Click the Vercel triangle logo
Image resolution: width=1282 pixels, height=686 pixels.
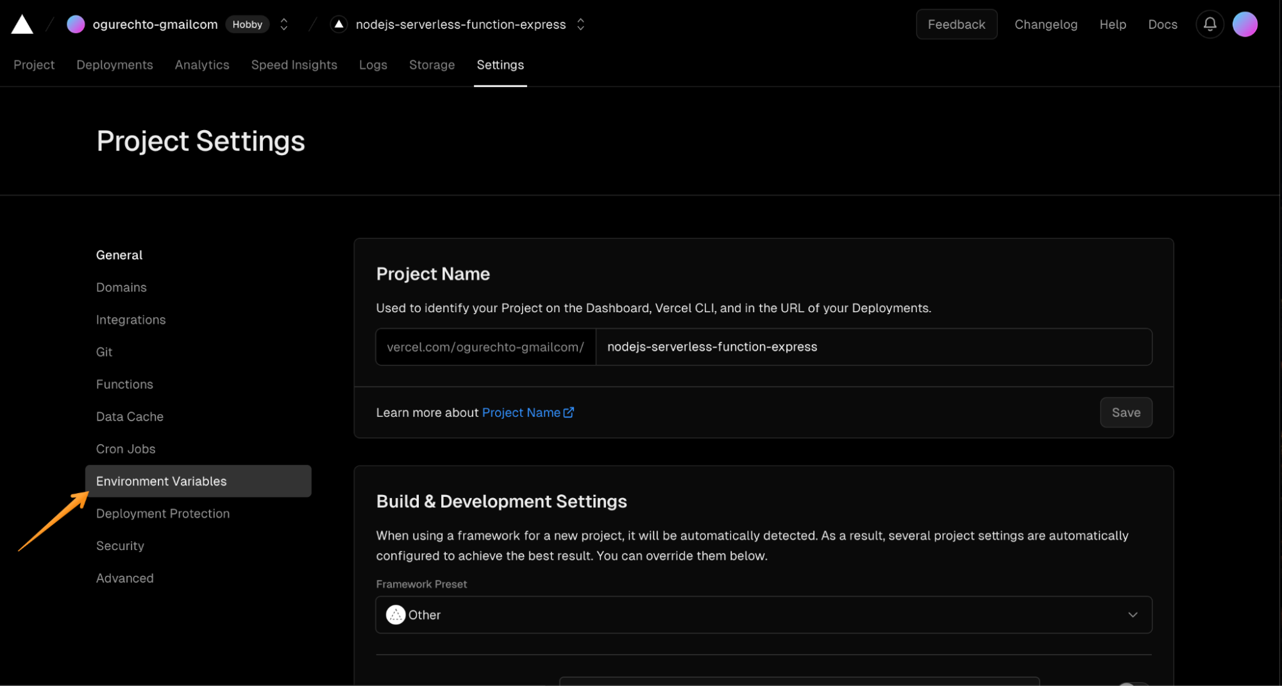(22, 24)
